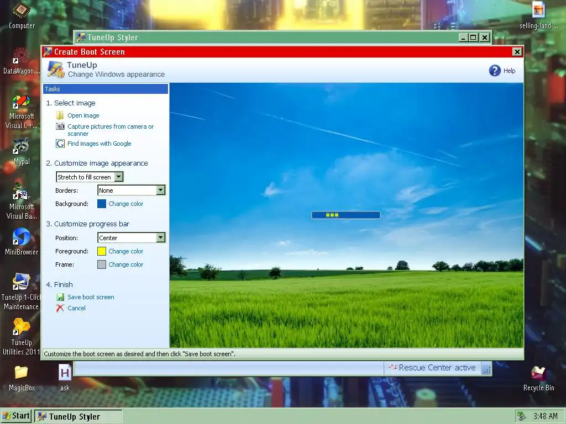
Task: Click the camera icon for capture pictures
Action: pyautogui.click(x=60, y=126)
